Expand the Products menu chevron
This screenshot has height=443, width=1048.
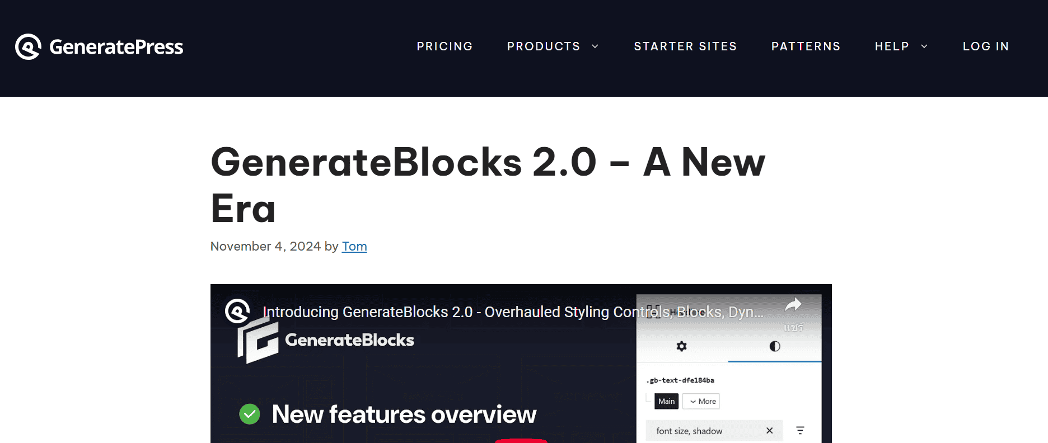pyautogui.click(x=595, y=46)
